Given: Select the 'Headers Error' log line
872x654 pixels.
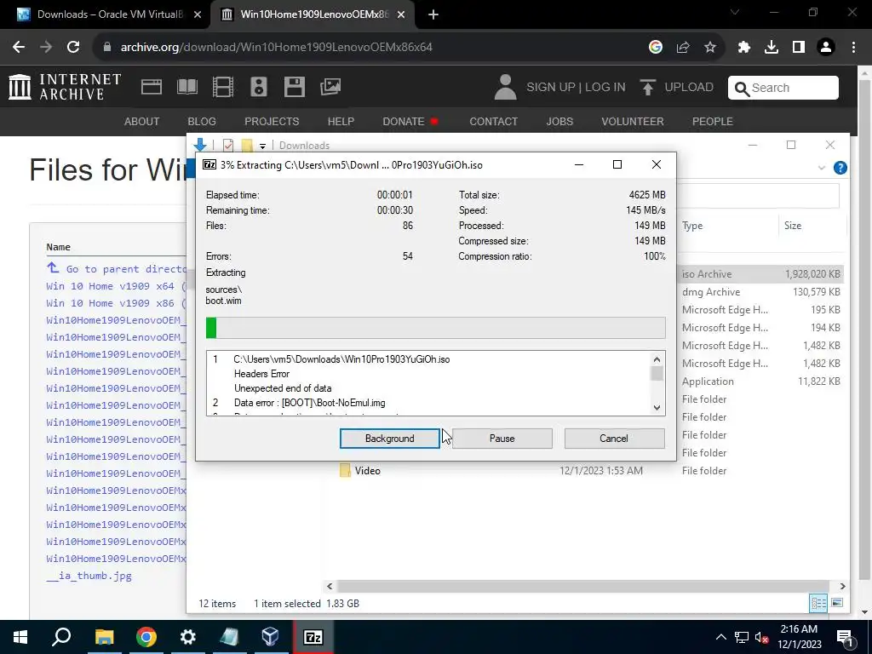Looking at the screenshot, I should 261,374.
